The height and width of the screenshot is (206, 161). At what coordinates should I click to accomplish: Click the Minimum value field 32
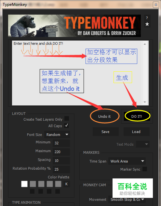61,143
